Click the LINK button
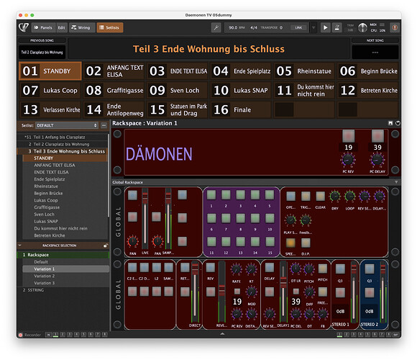This screenshot has width=417, height=360. pyautogui.click(x=298, y=27)
